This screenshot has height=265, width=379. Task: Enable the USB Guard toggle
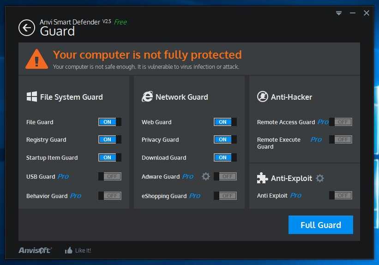(110, 176)
